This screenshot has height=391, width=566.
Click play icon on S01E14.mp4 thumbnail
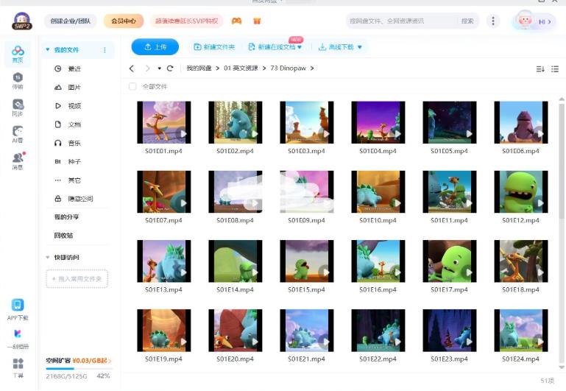point(255,272)
